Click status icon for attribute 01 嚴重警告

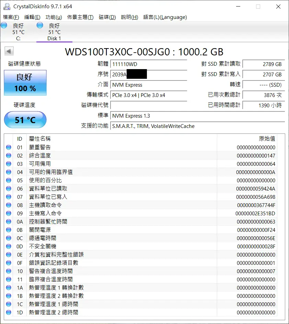9,147
